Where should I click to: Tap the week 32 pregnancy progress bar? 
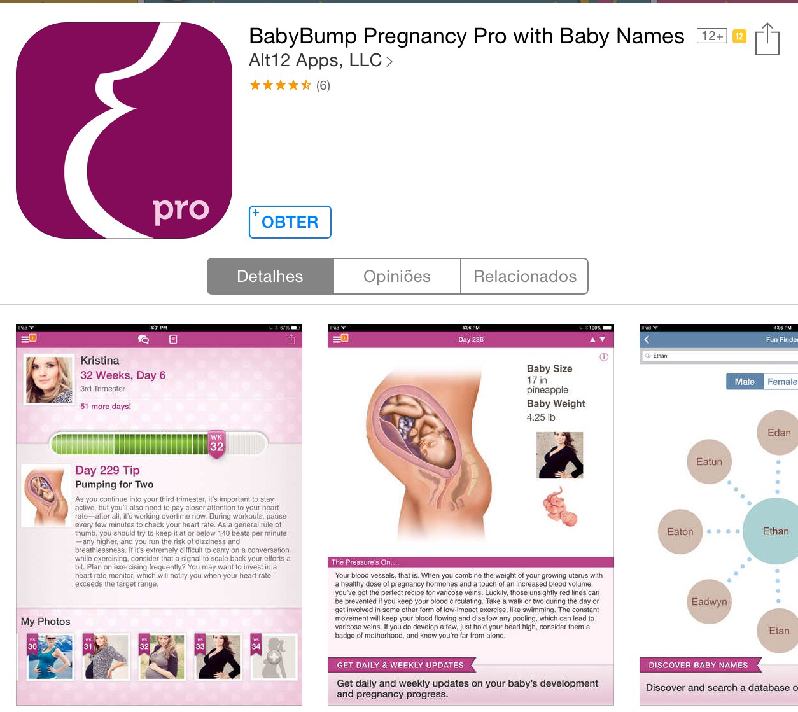[159, 443]
